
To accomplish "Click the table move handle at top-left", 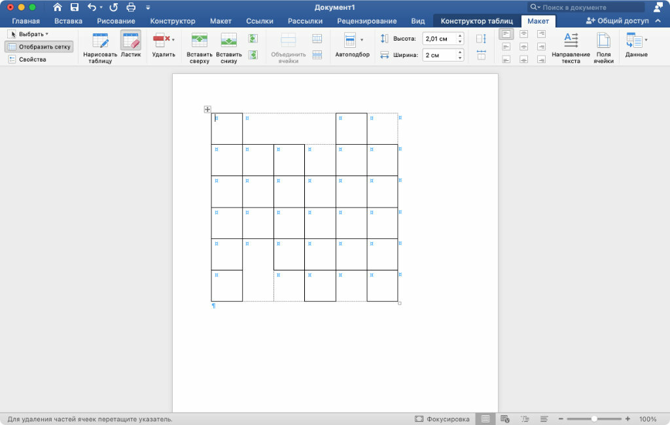I will click(207, 109).
